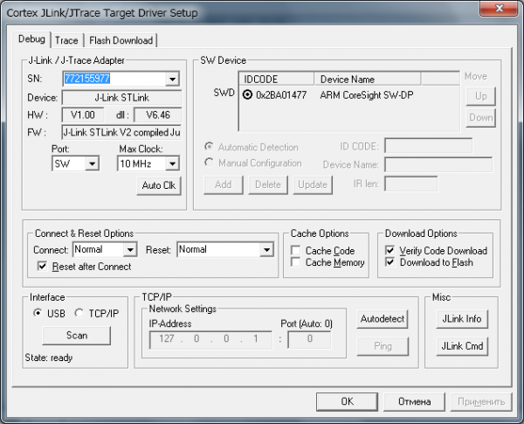Open JLink Info
This screenshot has width=524, height=424.
[461, 319]
